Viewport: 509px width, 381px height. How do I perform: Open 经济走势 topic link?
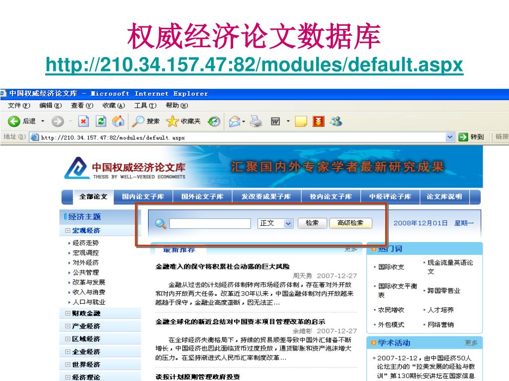click(x=85, y=243)
